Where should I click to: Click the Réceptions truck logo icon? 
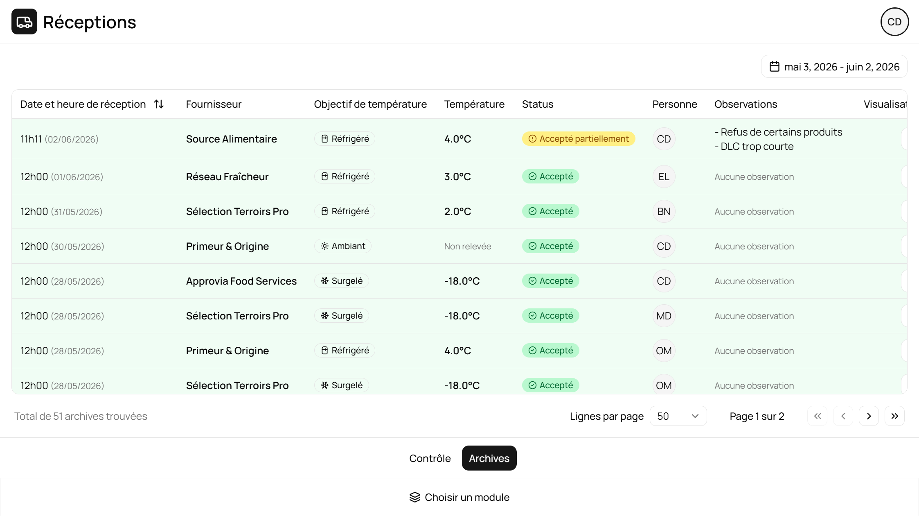pos(24,22)
